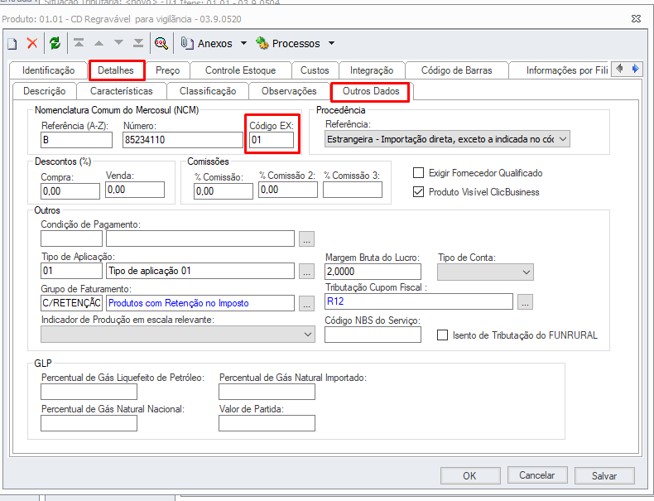654x501 pixels.
Task: Go to previous record arrow icon
Action: point(99,43)
